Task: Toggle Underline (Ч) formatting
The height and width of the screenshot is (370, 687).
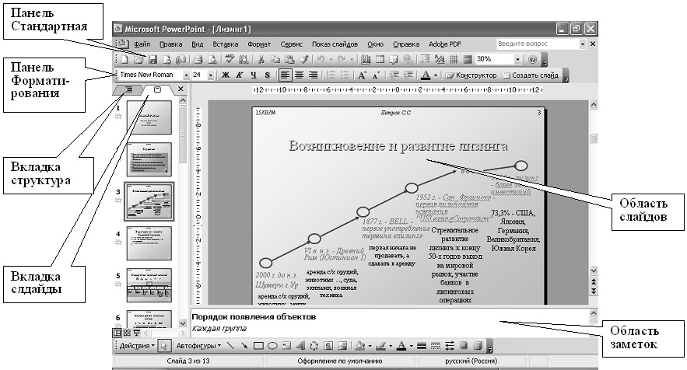Action: [x=254, y=75]
